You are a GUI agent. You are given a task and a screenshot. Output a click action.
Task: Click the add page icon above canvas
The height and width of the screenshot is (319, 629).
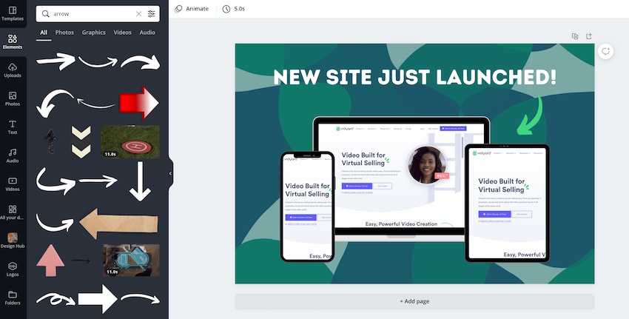click(x=589, y=36)
